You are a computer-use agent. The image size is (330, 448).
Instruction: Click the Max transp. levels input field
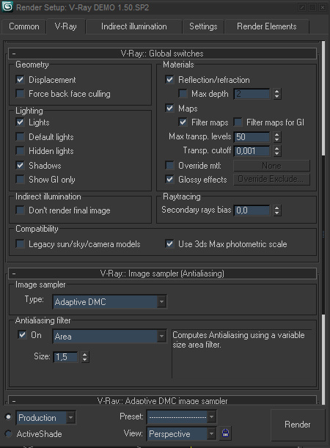[252, 137]
